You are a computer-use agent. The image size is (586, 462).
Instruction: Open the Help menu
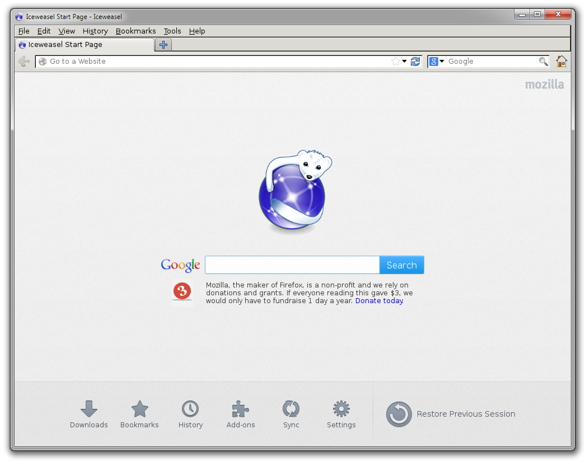click(x=197, y=31)
